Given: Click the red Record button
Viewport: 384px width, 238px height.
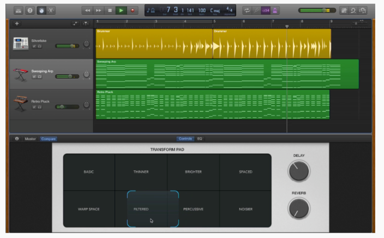Looking at the screenshot, I should [133, 10].
